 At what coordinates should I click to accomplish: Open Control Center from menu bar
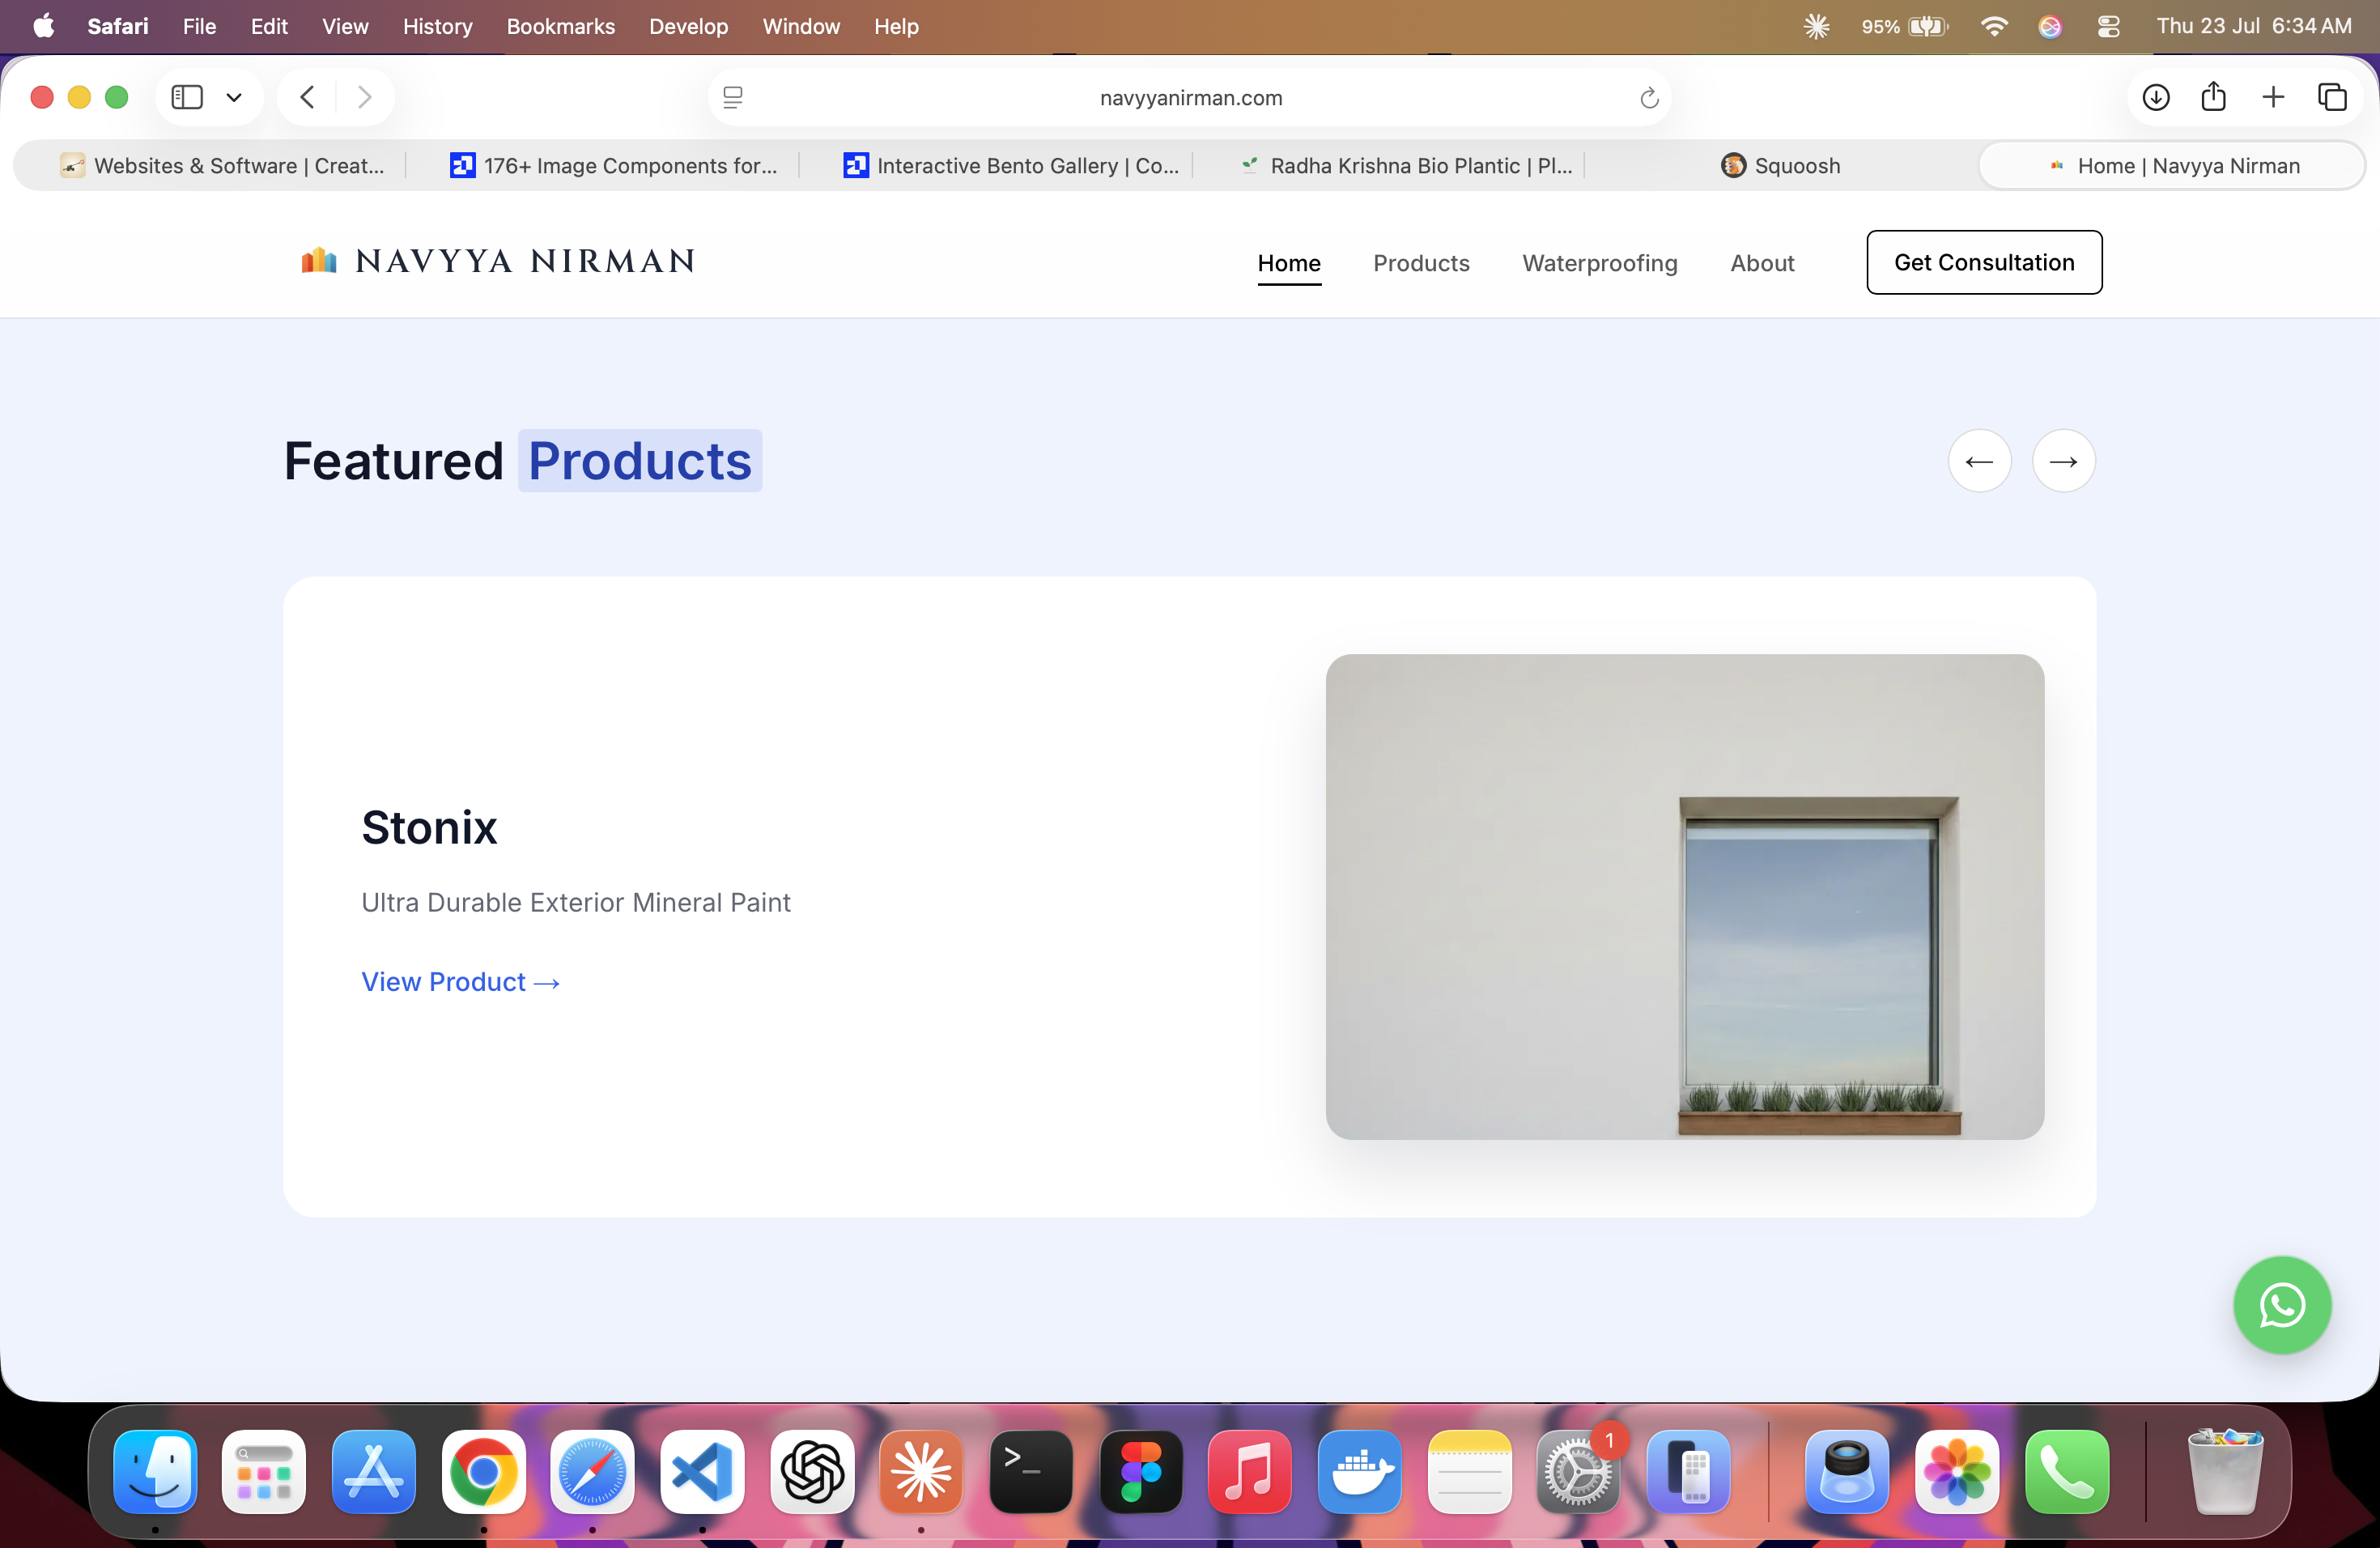(2108, 26)
